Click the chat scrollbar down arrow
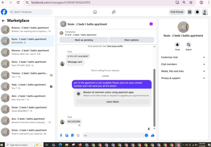Viewport: 211px width, 147px height. coord(154,128)
